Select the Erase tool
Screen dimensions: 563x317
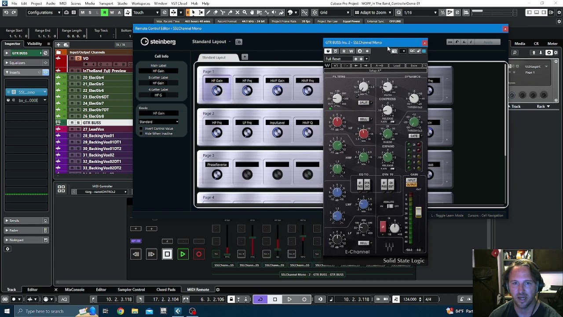pos(216,12)
